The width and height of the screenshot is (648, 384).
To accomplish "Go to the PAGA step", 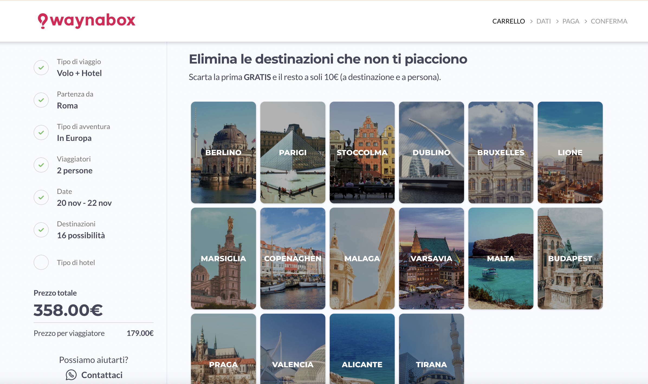I will pos(571,21).
